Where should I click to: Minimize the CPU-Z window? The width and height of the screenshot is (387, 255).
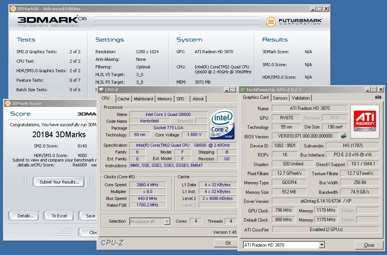tap(227, 90)
